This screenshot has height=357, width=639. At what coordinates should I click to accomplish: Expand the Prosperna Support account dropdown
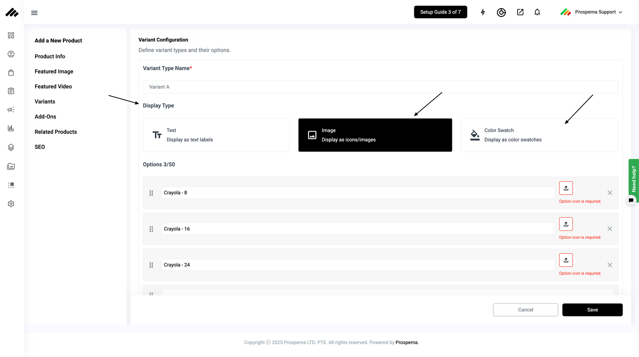pos(592,12)
